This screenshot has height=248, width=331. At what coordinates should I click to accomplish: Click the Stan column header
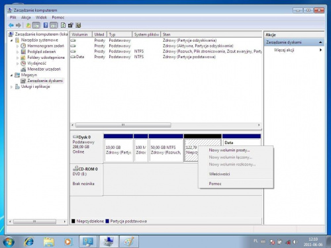211,34
